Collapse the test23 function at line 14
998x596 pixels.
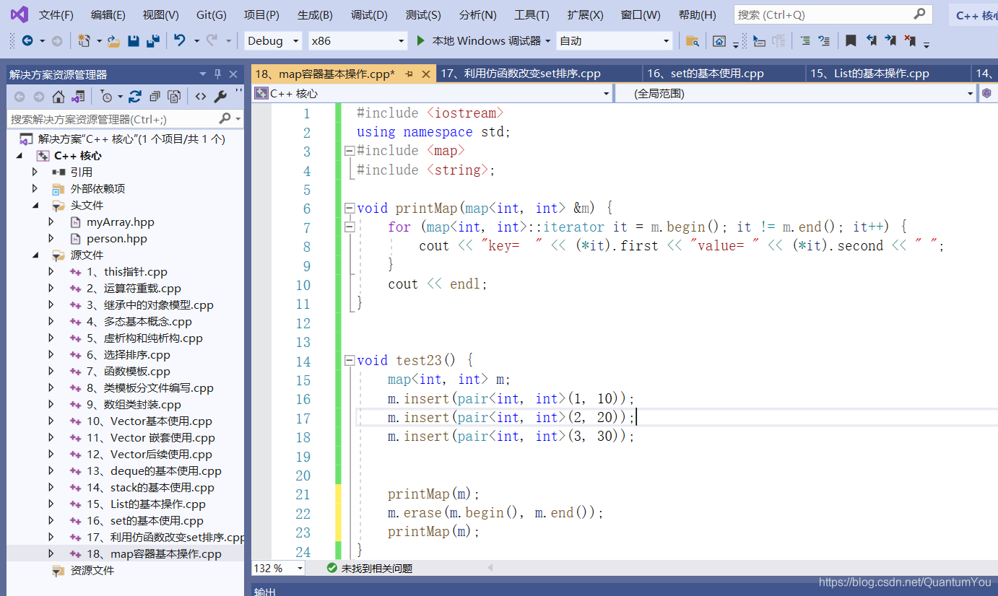click(x=350, y=361)
